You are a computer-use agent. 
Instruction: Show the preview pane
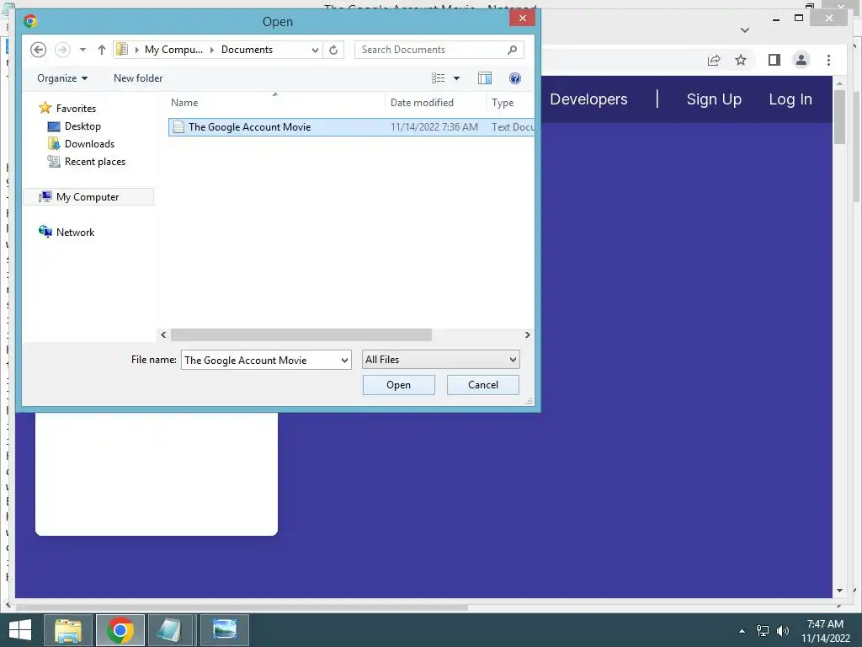click(x=484, y=78)
